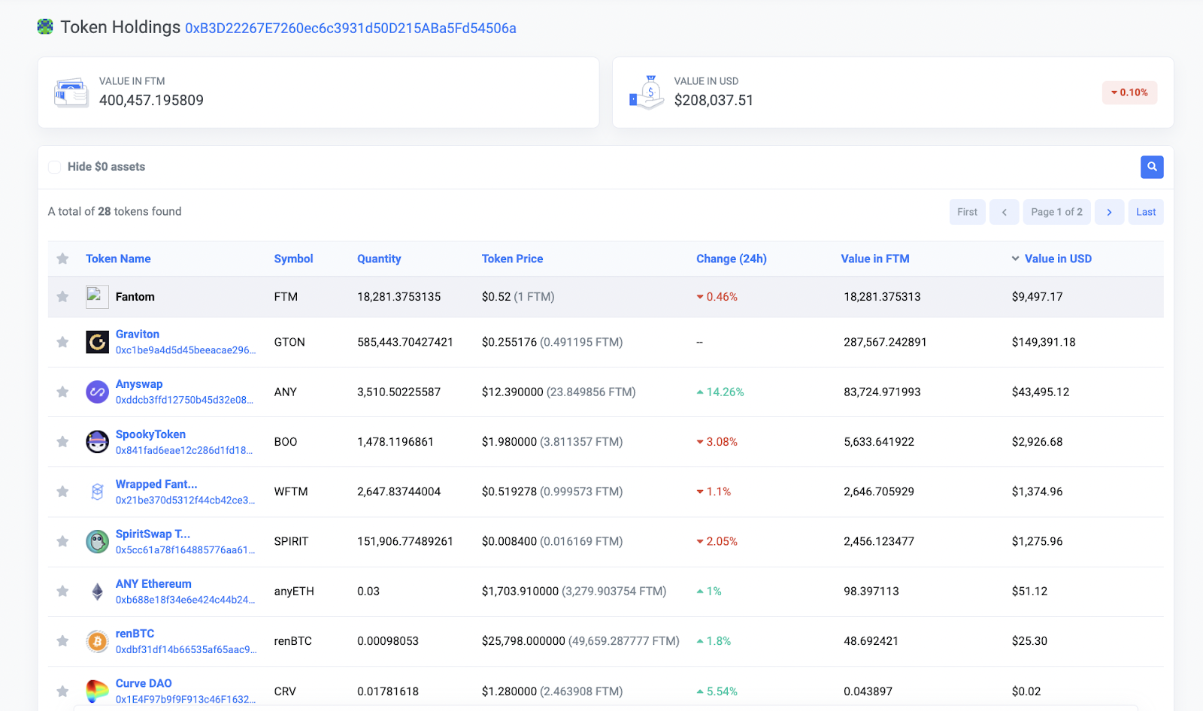
Task: Click the Graviton token logo
Action: click(97, 342)
